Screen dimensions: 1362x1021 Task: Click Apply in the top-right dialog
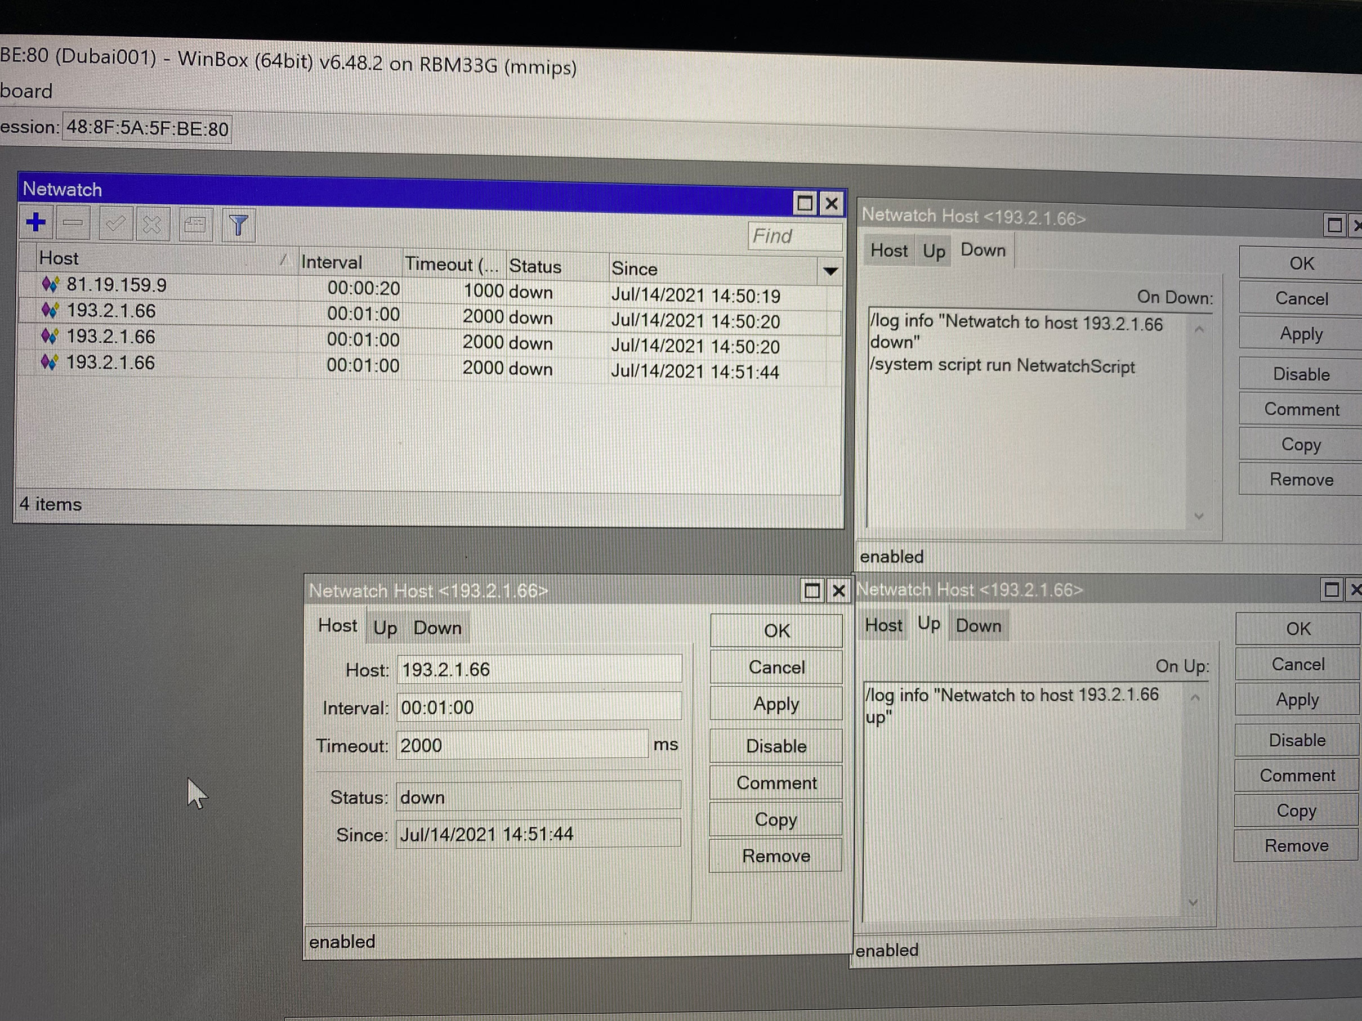[1301, 334]
